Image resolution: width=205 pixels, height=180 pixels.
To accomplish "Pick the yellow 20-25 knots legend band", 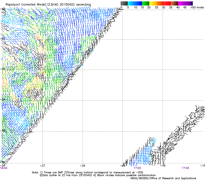I will [x=153, y=3].
